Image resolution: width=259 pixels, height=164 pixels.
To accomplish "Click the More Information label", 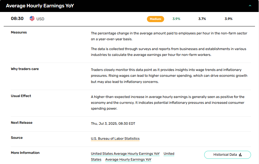I will [x=25, y=153].
